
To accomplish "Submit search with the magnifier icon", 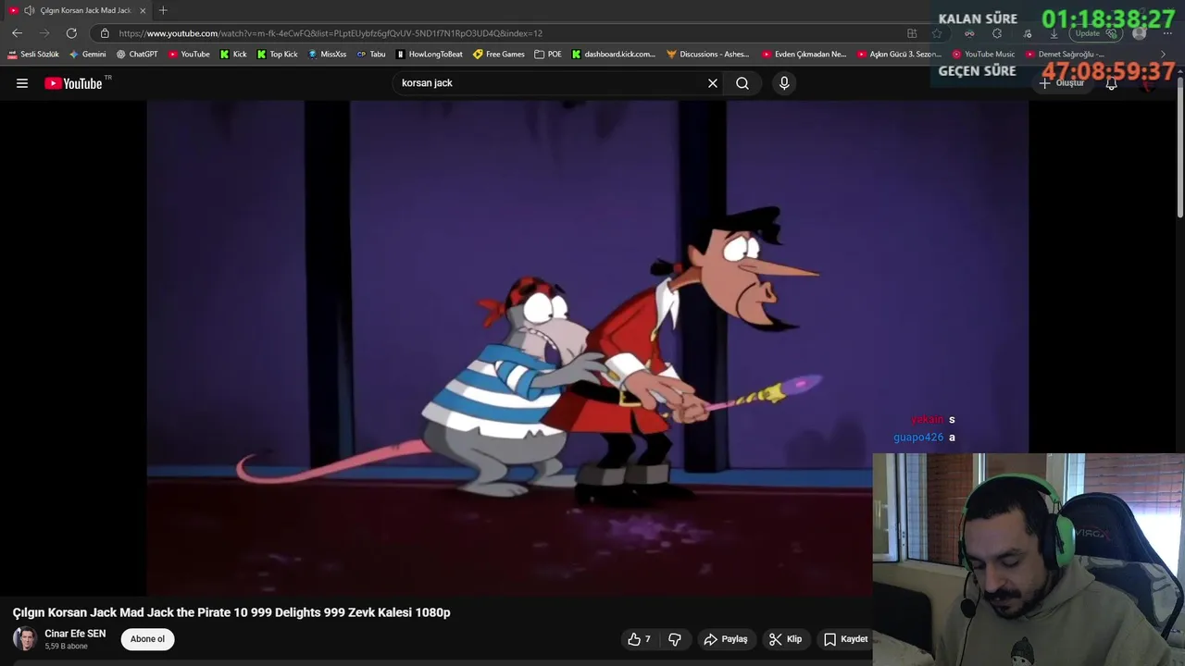I will (x=742, y=83).
